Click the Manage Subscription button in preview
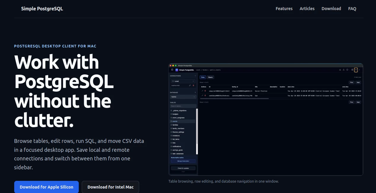This screenshot has width=376, height=193. (183, 161)
